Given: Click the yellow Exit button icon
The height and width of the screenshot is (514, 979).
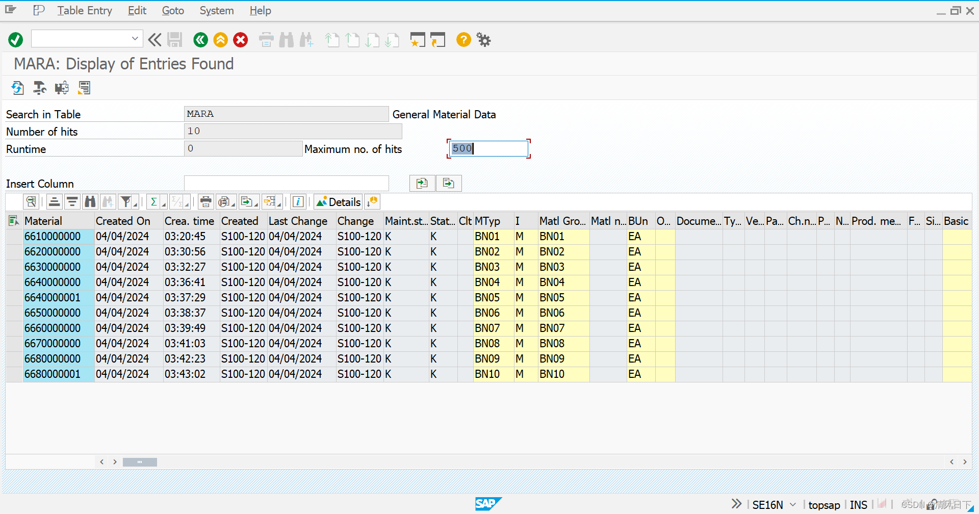Looking at the screenshot, I should [x=220, y=40].
